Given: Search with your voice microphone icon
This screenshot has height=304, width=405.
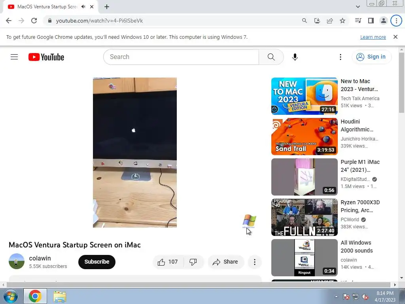Looking at the screenshot, I should pos(295,57).
